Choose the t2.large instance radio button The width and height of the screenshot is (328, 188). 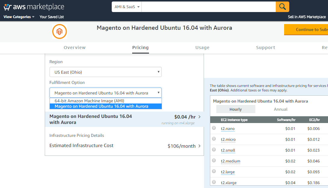click(214, 171)
